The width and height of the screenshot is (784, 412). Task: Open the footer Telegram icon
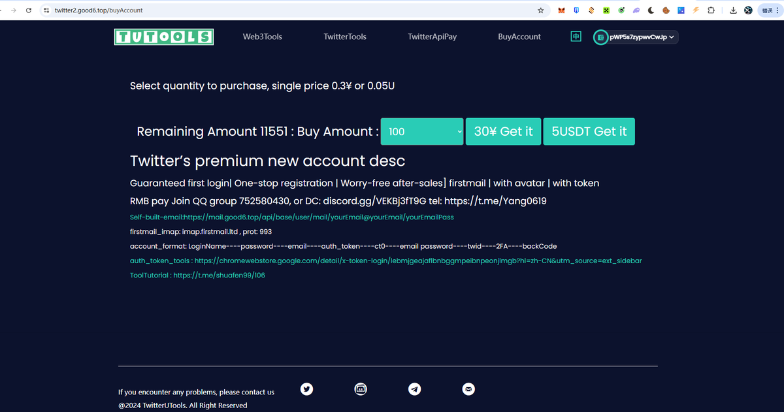click(x=414, y=389)
